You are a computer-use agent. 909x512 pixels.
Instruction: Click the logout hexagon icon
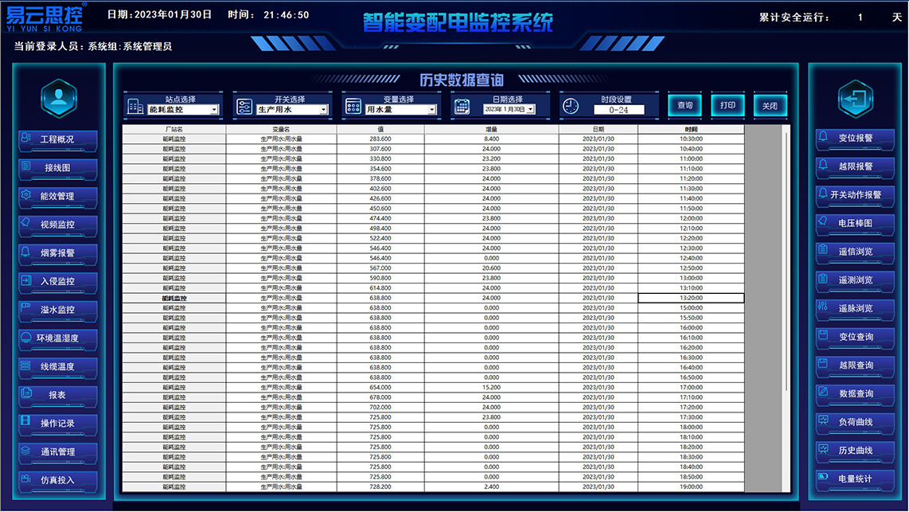coord(855,98)
